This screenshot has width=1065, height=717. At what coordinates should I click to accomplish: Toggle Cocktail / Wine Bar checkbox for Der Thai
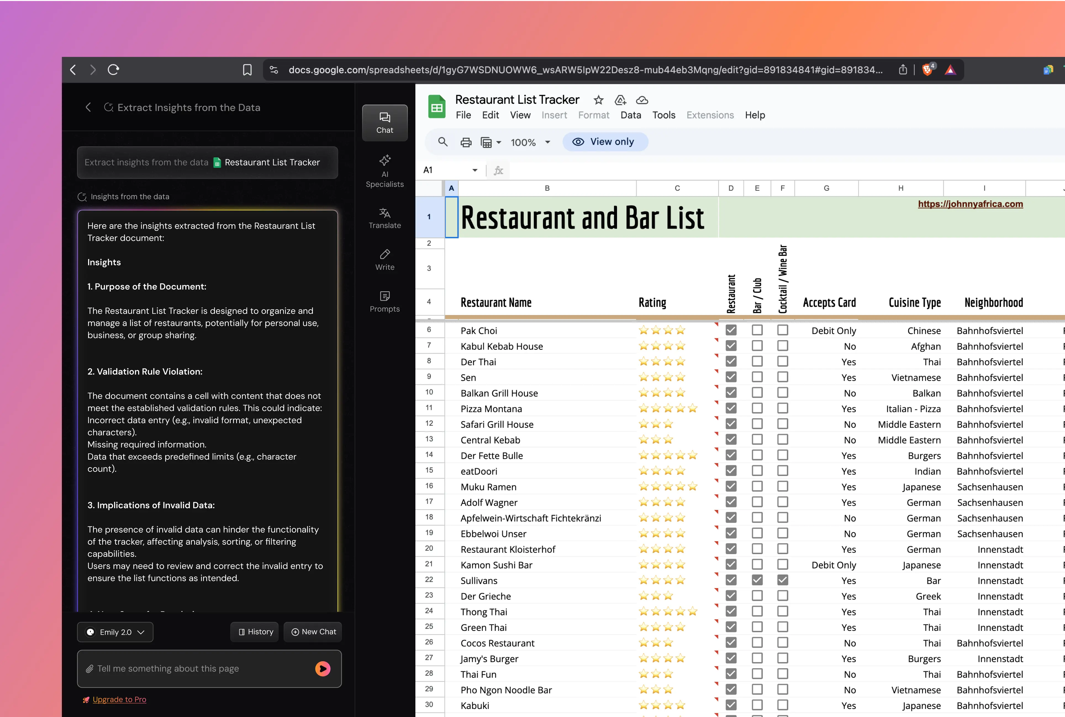[x=783, y=361]
